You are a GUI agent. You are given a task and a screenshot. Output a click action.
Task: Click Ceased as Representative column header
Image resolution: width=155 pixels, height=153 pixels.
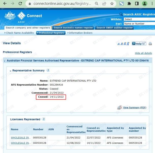click(96, 129)
